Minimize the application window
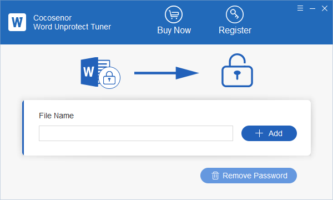The image size is (333, 200). pos(312,8)
